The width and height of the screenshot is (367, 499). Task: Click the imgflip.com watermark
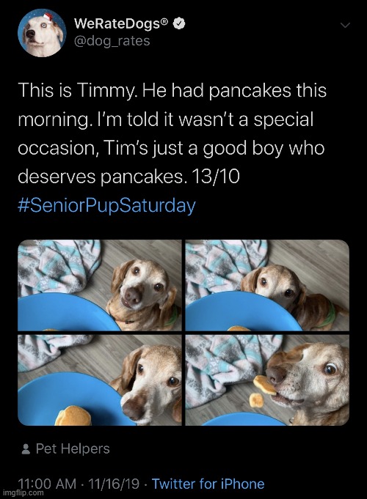point(23,493)
